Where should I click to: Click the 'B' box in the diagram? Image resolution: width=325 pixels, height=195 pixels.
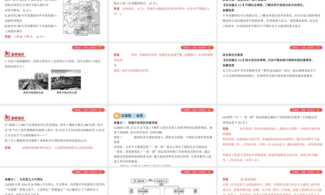195,191
